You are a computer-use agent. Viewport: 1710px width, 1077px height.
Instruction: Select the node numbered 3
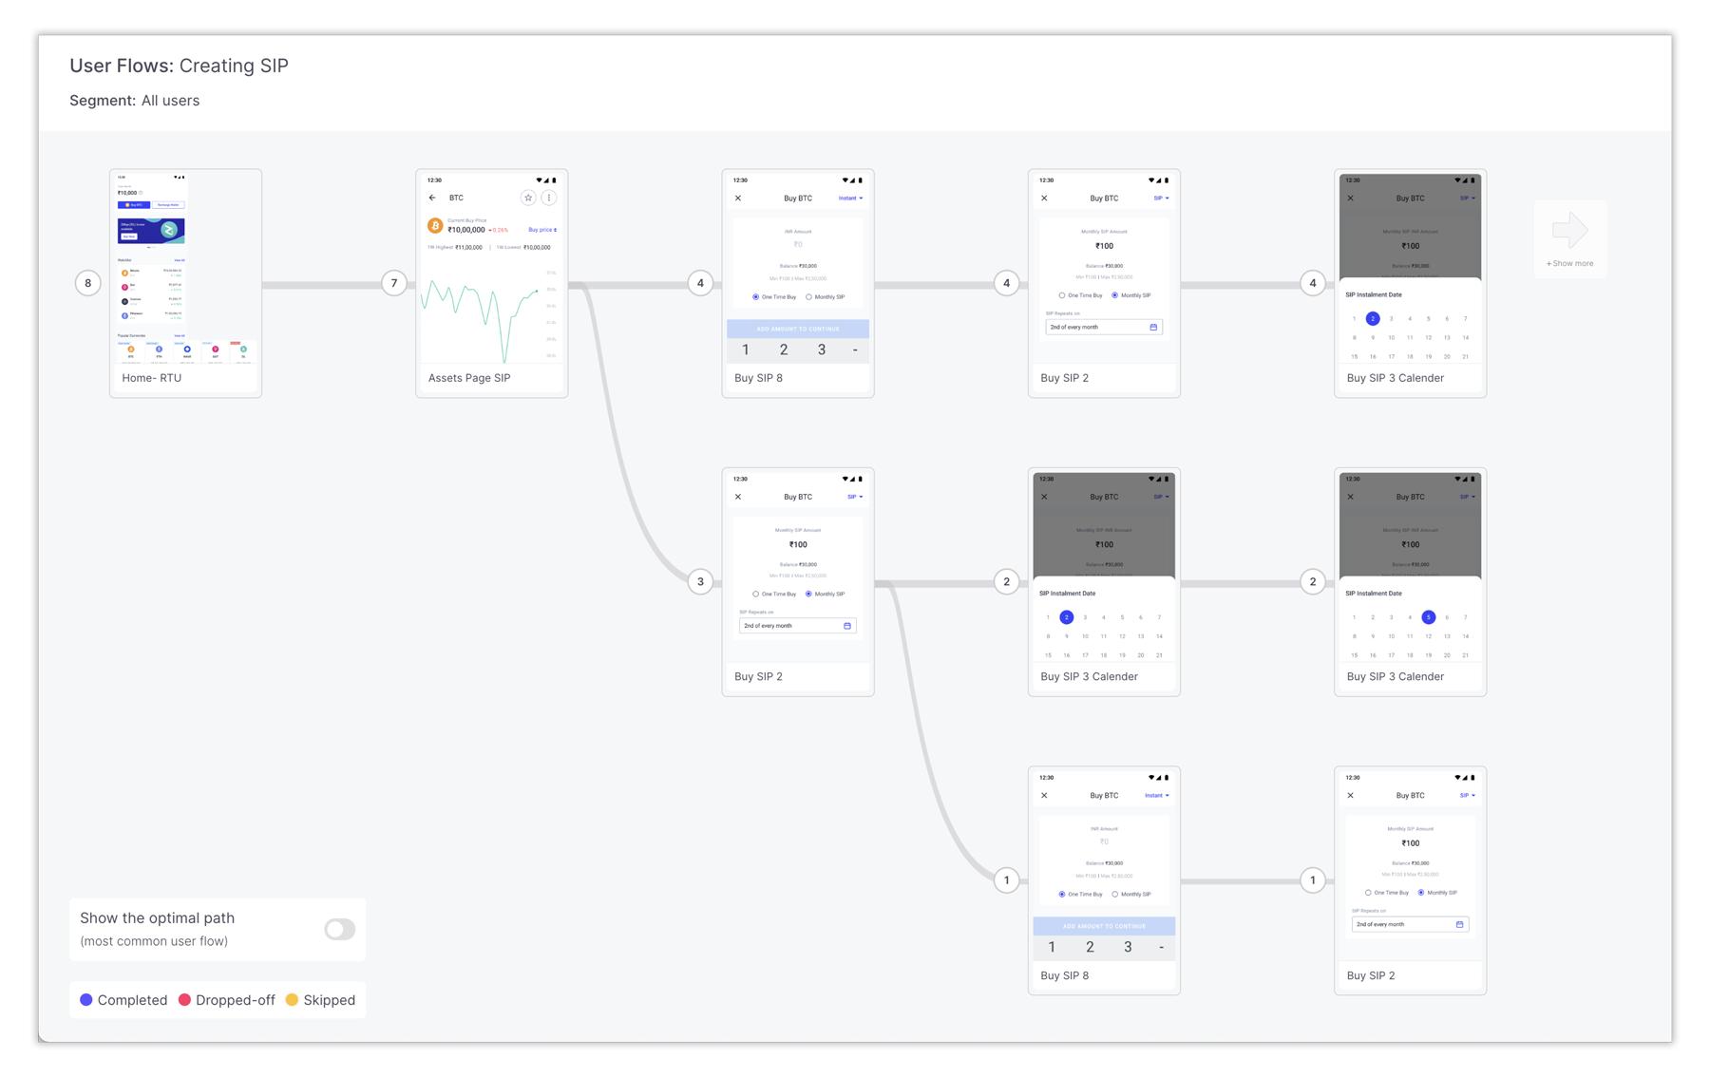[x=700, y=581]
